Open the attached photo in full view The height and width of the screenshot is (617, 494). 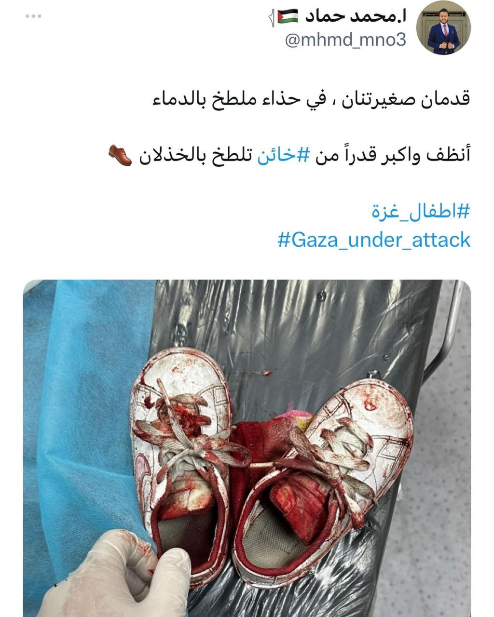pos(247,448)
